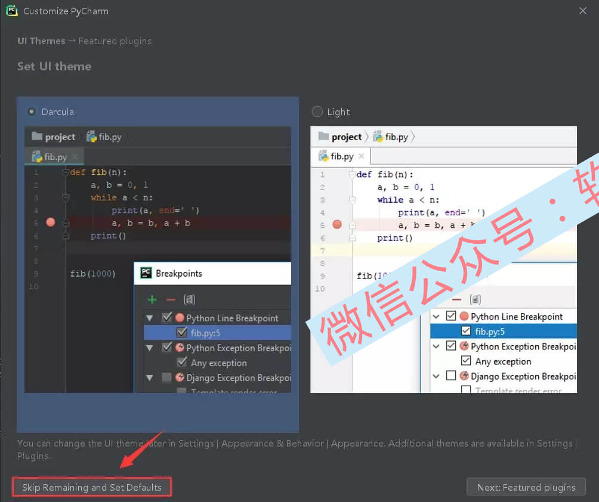Viewport: 599px width, 502px height.
Task: Click group-by icon in Light breakpoints toolbar
Action: pyautogui.click(x=476, y=299)
